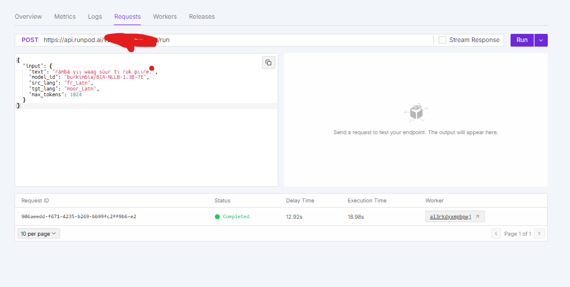Open the Metrics tab
Screen dimensions: 570x287
pyautogui.click(x=65, y=16)
